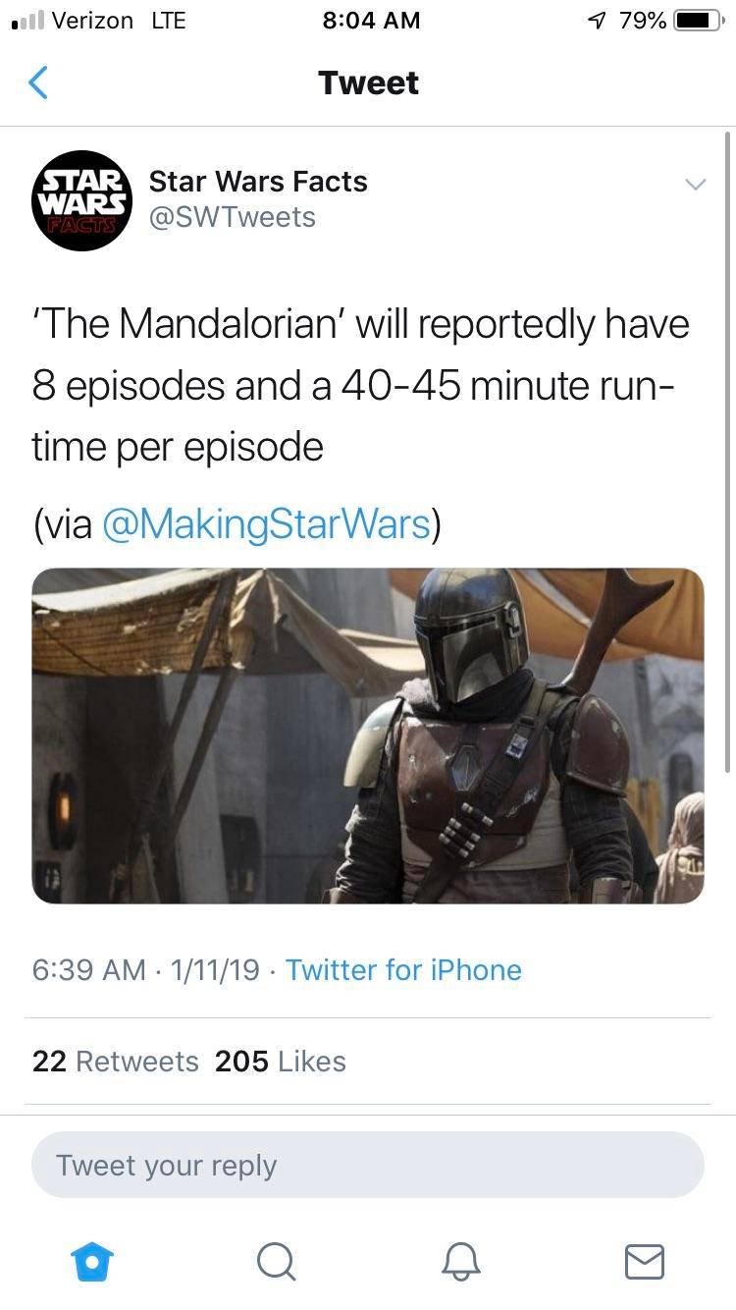Tap the tweet timestamp 6:39 AM

point(76,970)
